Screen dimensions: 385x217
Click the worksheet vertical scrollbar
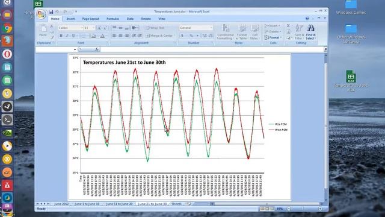pyautogui.click(x=326, y=127)
